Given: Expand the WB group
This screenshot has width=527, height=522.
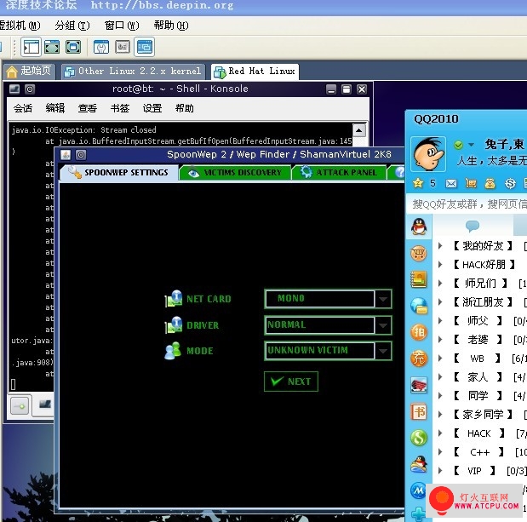Looking at the screenshot, I should 440,359.
